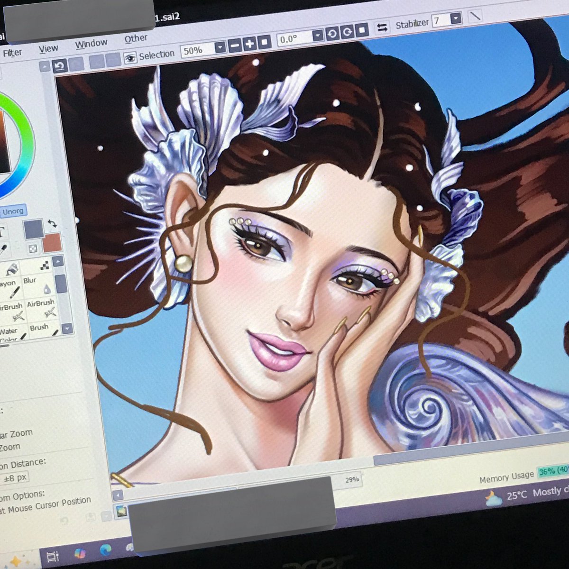Rotate the canvas clockwise
This screenshot has width=569, height=569.
pos(347,32)
